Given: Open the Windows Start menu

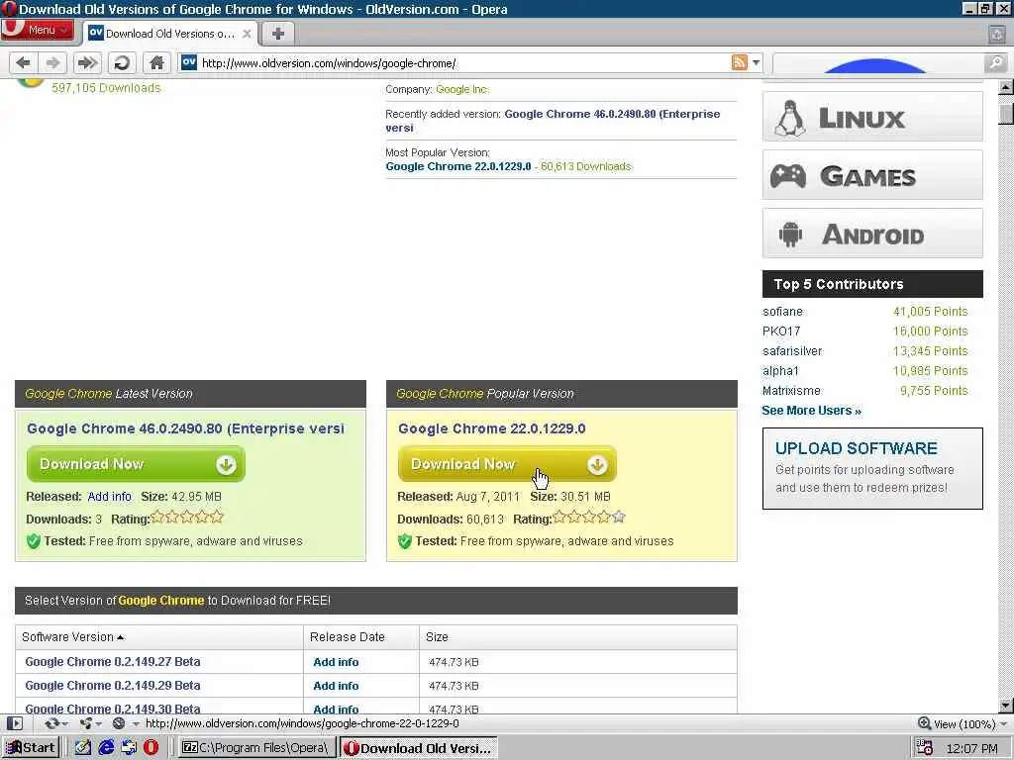Looking at the screenshot, I should [x=31, y=748].
